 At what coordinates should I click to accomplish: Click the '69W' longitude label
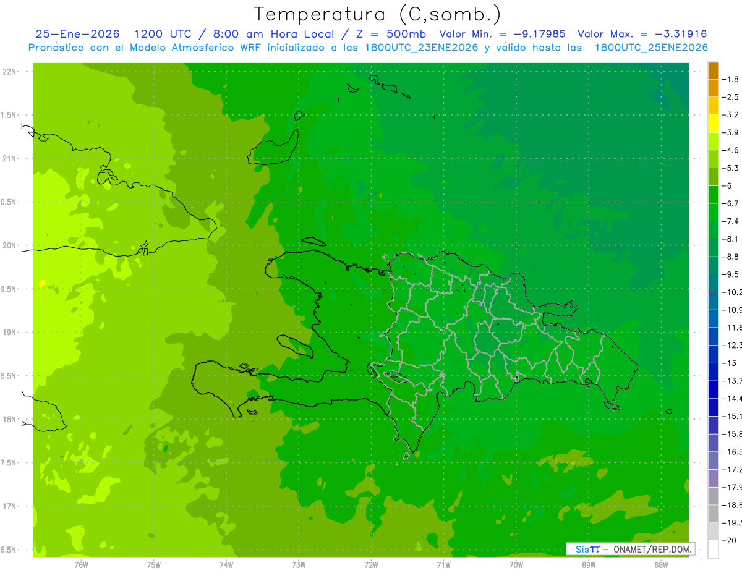(589, 564)
